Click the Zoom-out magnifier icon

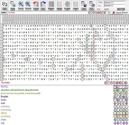click(x=28, y=4)
